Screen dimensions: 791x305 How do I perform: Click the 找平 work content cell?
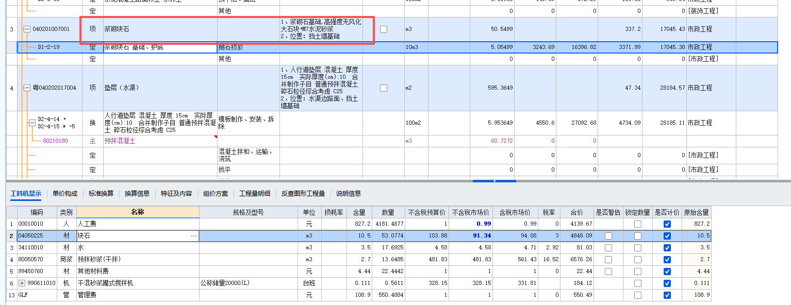pos(249,170)
